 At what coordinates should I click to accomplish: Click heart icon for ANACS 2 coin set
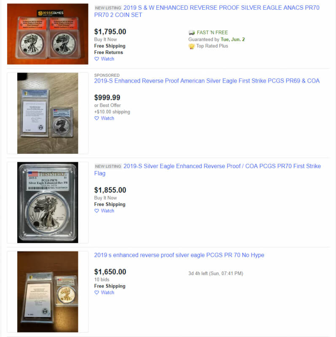click(97, 59)
